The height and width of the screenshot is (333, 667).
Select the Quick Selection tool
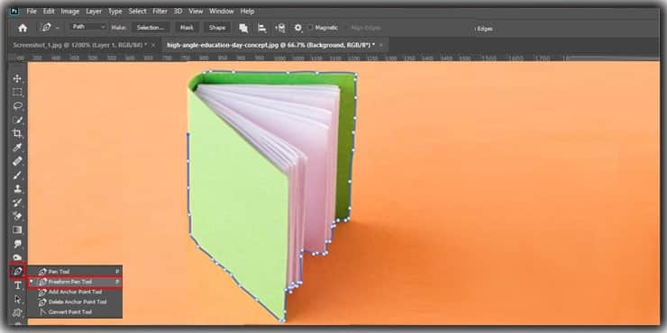pos(17,120)
